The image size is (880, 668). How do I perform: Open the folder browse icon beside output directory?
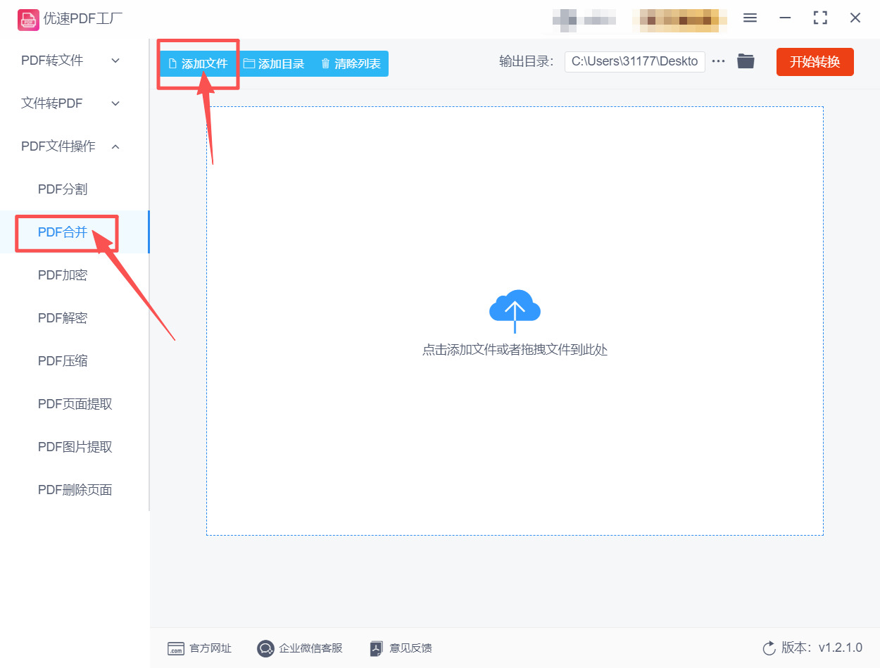[746, 61]
